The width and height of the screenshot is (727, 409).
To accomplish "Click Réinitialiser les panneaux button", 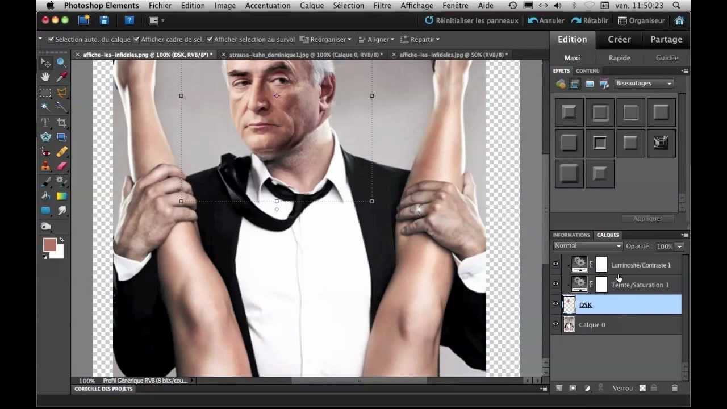I will [x=471, y=20].
